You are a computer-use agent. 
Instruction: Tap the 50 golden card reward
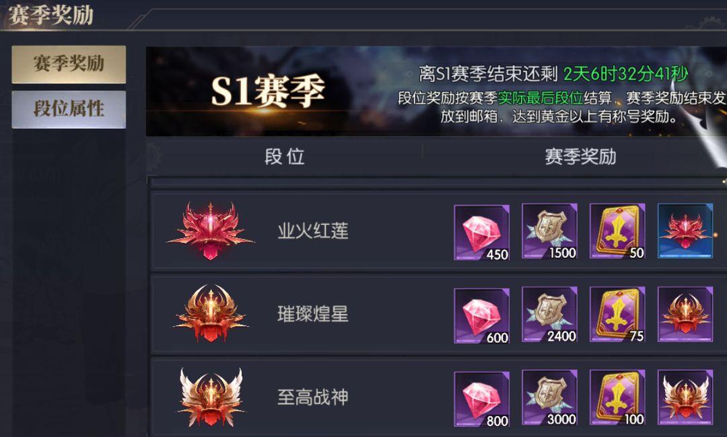[x=617, y=231]
